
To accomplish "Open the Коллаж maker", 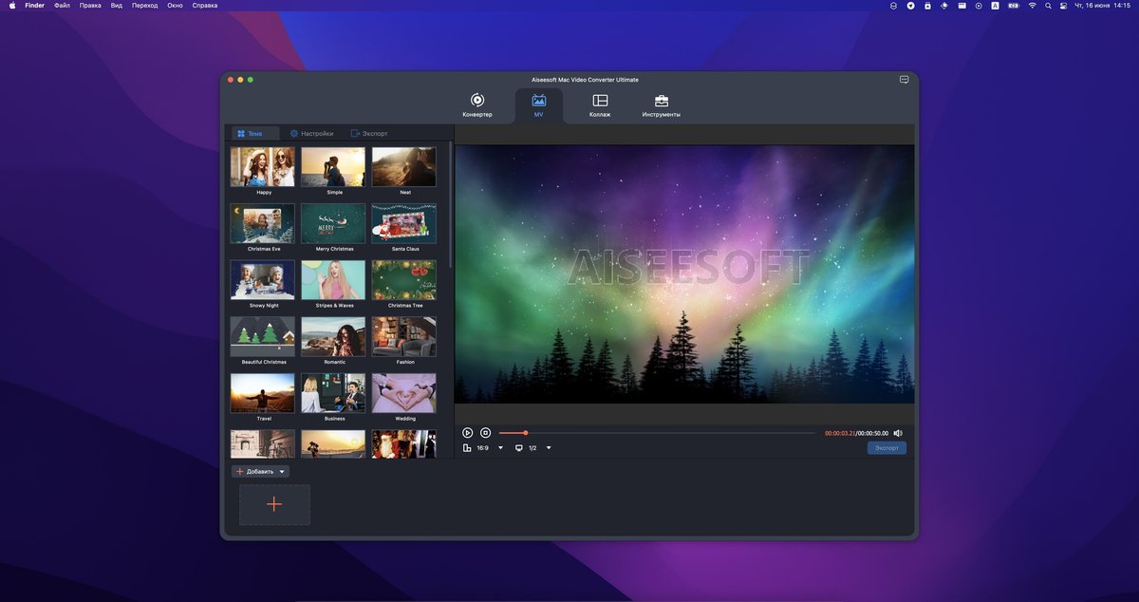I will point(600,105).
